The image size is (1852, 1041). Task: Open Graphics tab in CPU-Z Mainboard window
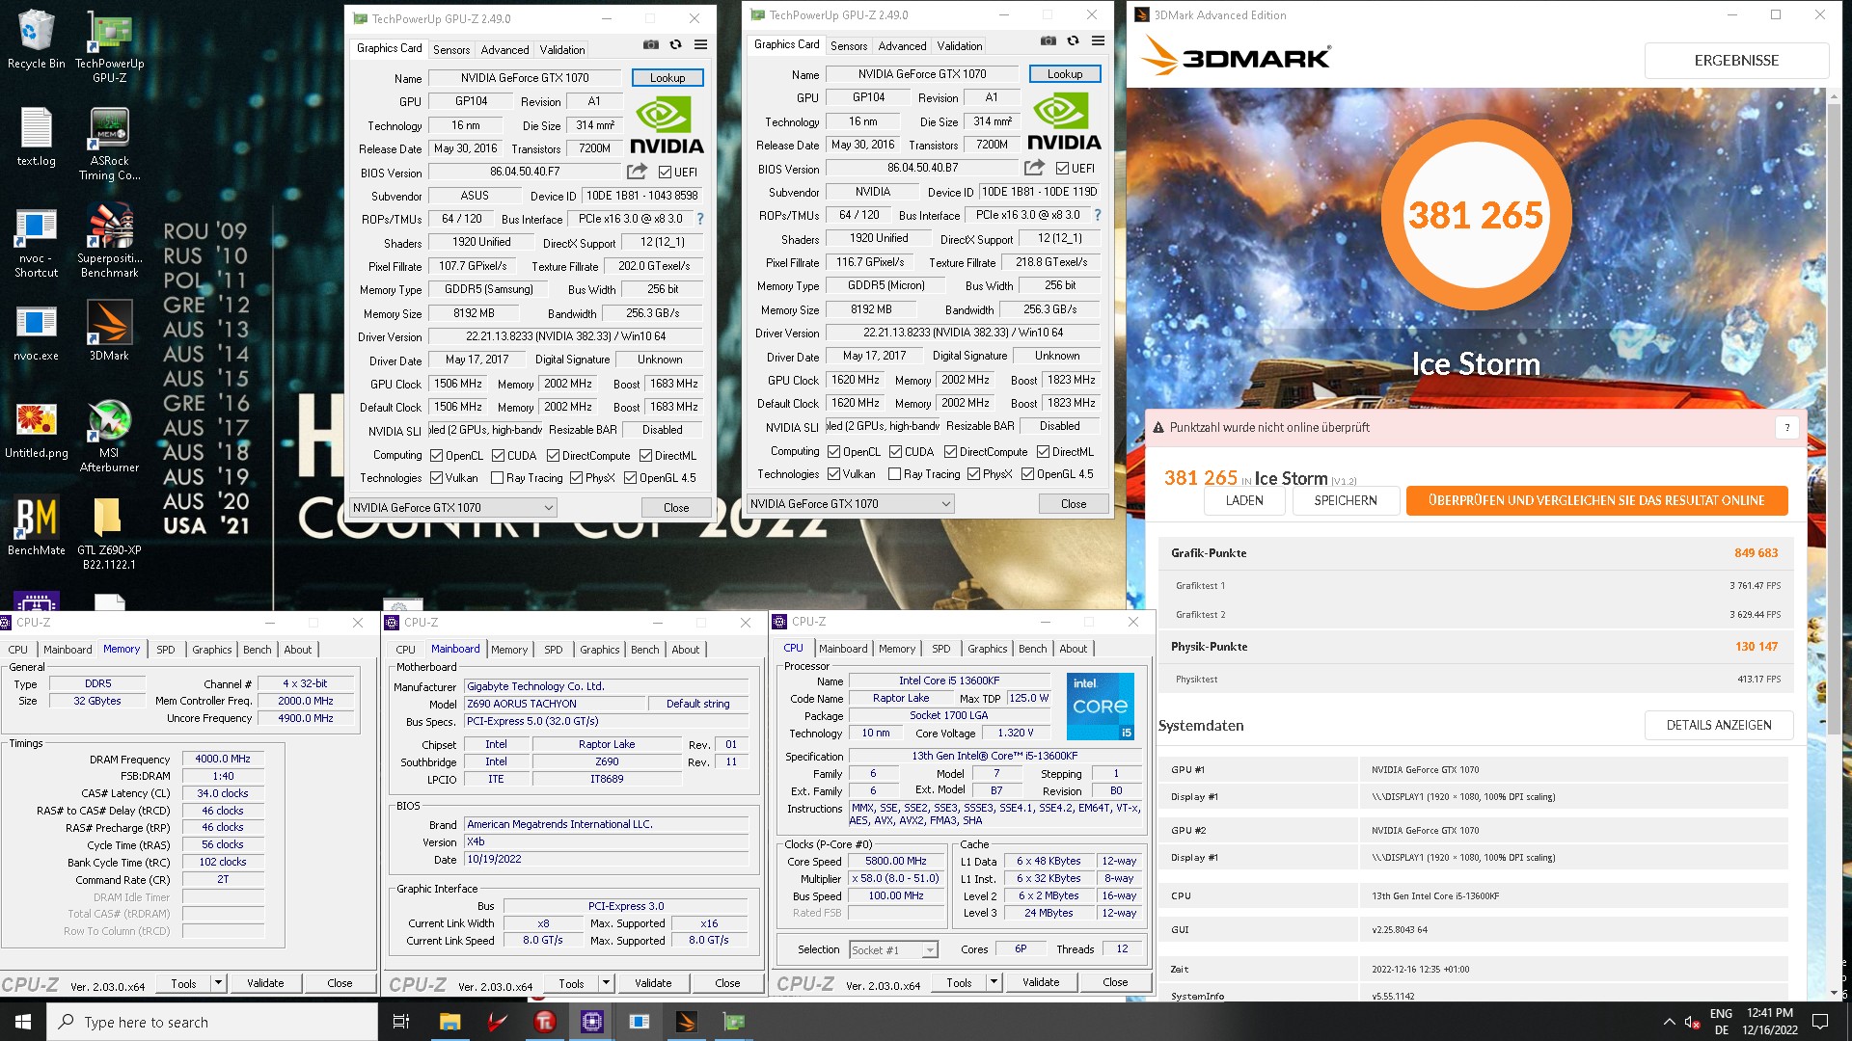pos(599,650)
